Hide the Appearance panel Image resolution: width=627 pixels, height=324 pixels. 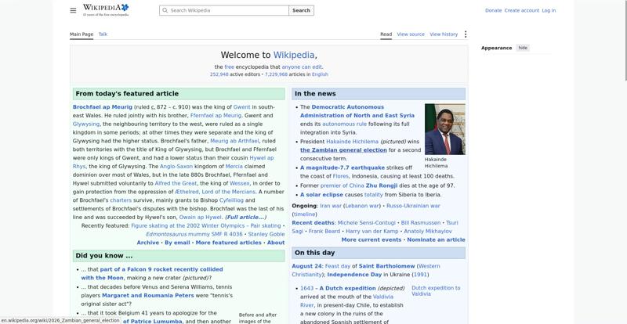(x=523, y=48)
